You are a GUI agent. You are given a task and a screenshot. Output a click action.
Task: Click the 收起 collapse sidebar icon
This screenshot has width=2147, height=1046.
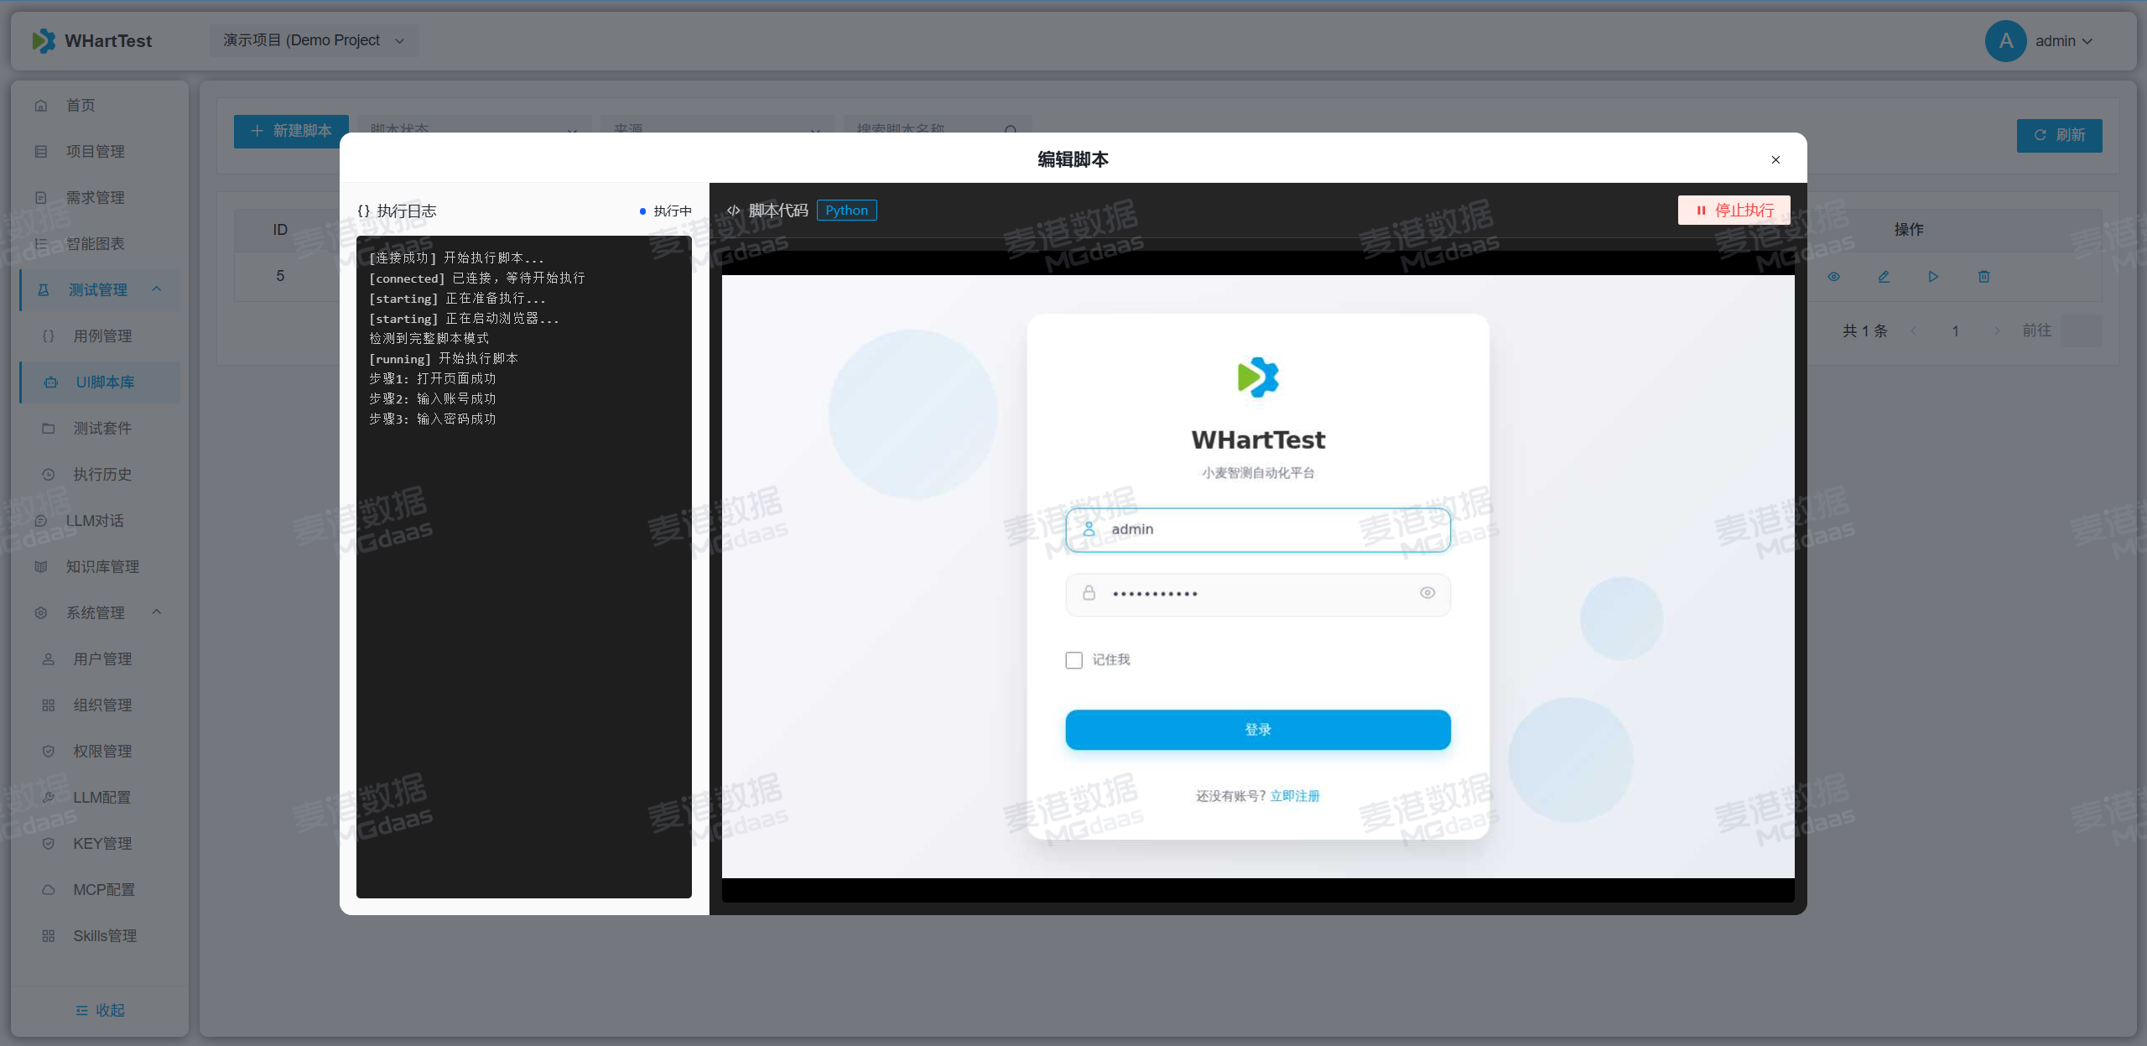pyautogui.click(x=82, y=1010)
